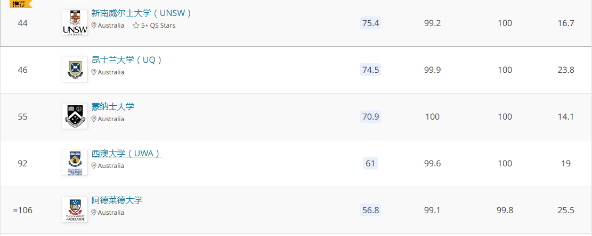The width and height of the screenshot is (592, 236).
Task: Click the 5+ QS Stars label
Action: (158, 26)
